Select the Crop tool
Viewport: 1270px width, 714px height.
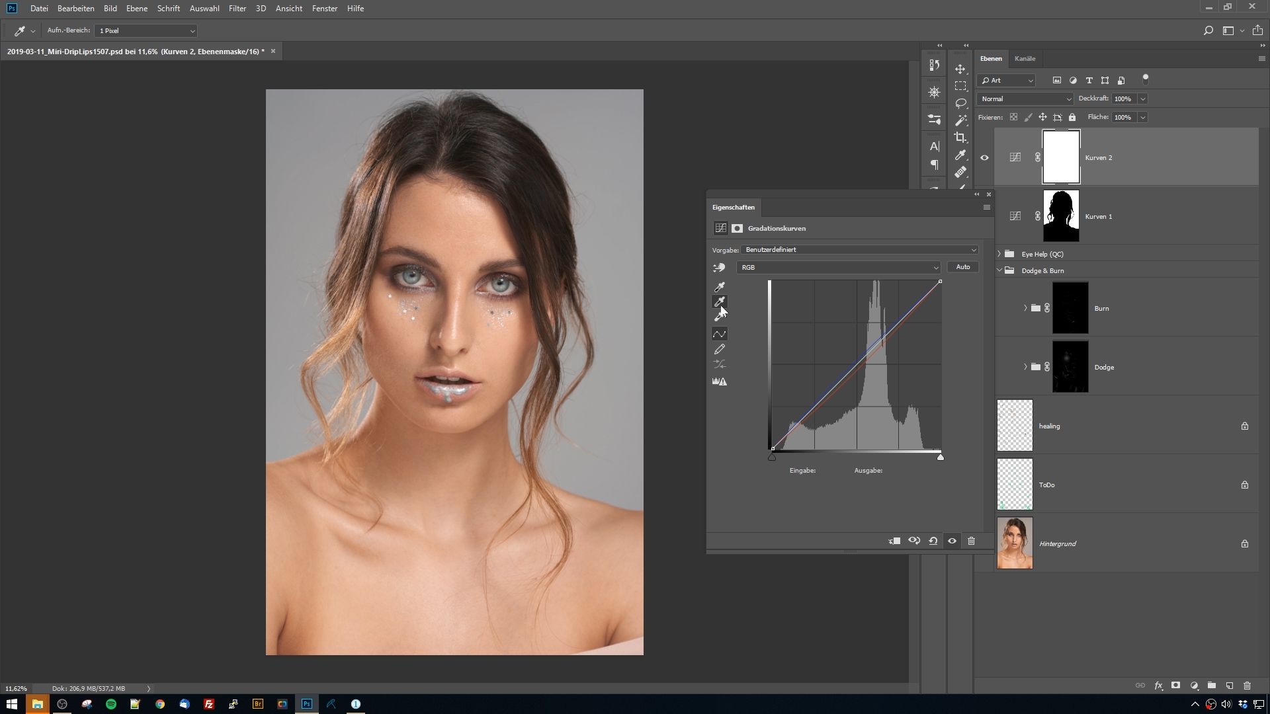tap(960, 138)
